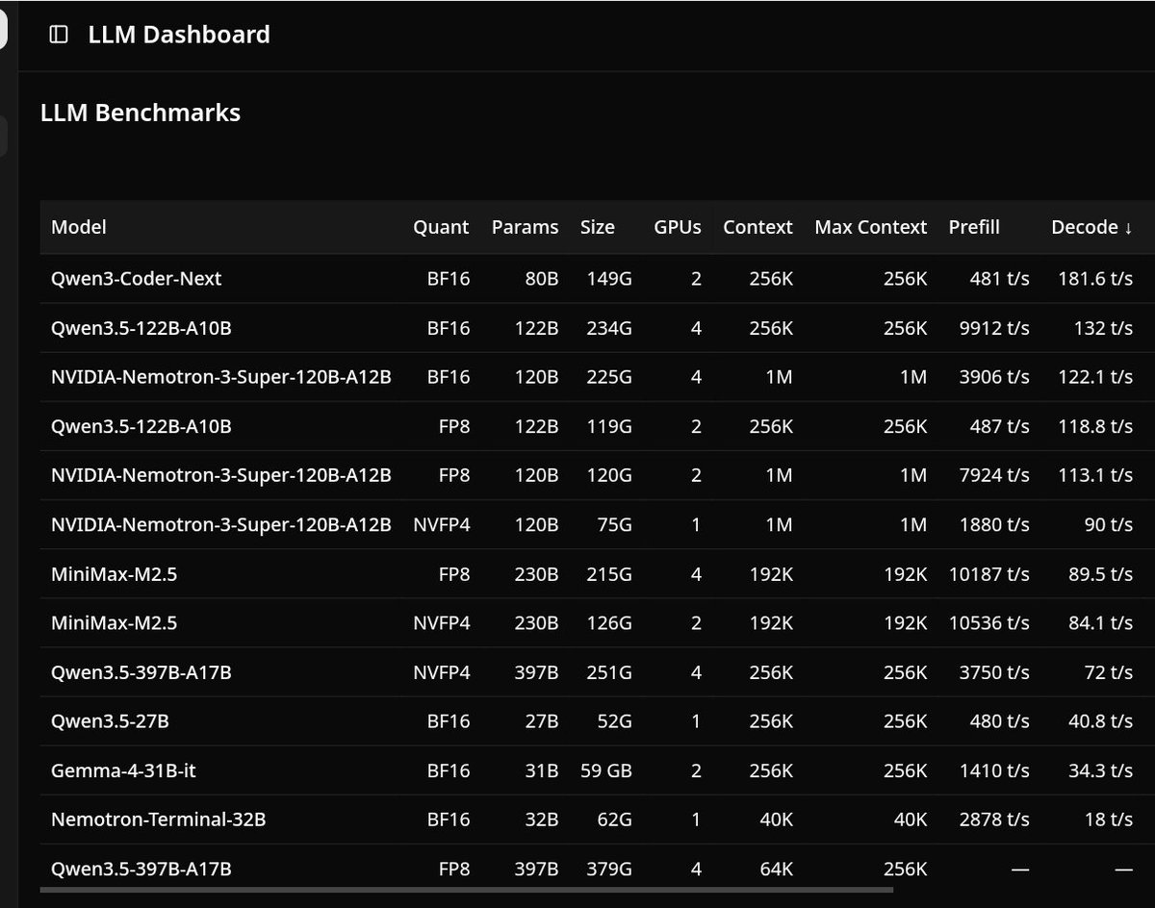Click the 75G size cell
The height and width of the screenshot is (908, 1155).
(615, 524)
